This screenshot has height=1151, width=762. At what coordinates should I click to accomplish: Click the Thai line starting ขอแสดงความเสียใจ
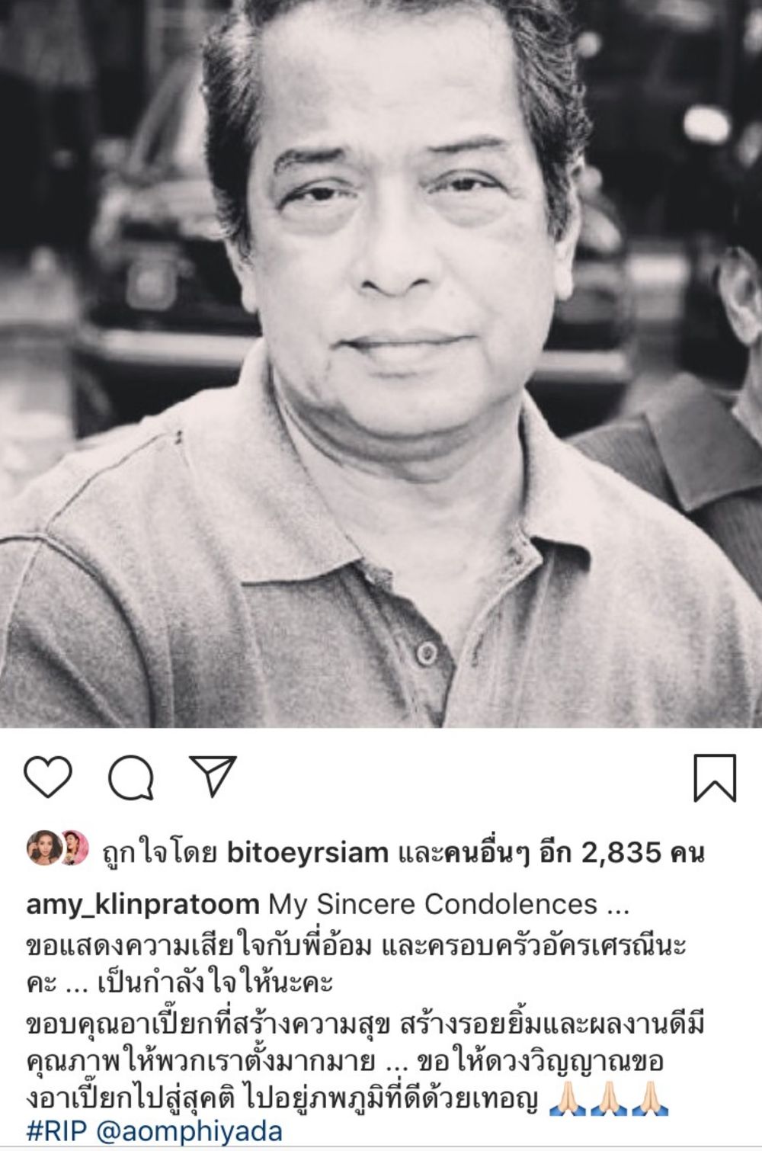(x=357, y=945)
